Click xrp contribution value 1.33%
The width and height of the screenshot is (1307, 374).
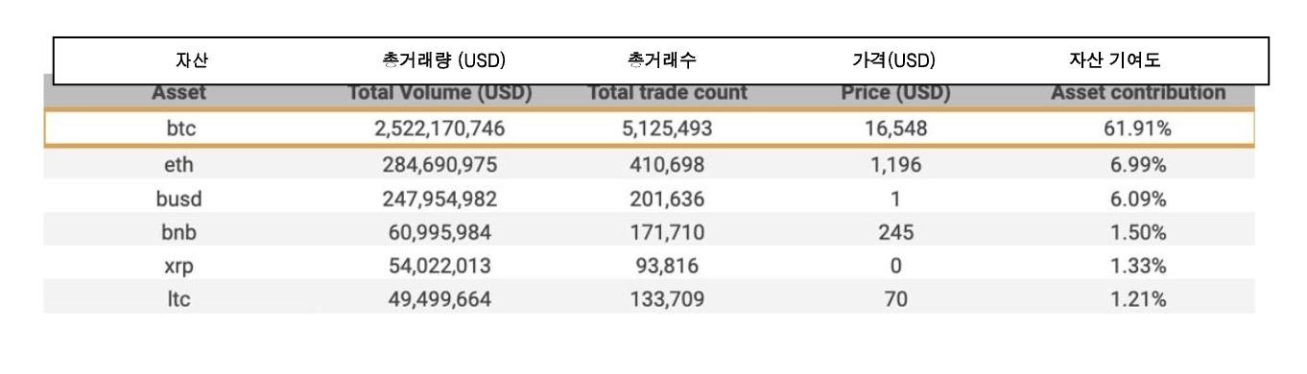click(x=1136, y=266)
